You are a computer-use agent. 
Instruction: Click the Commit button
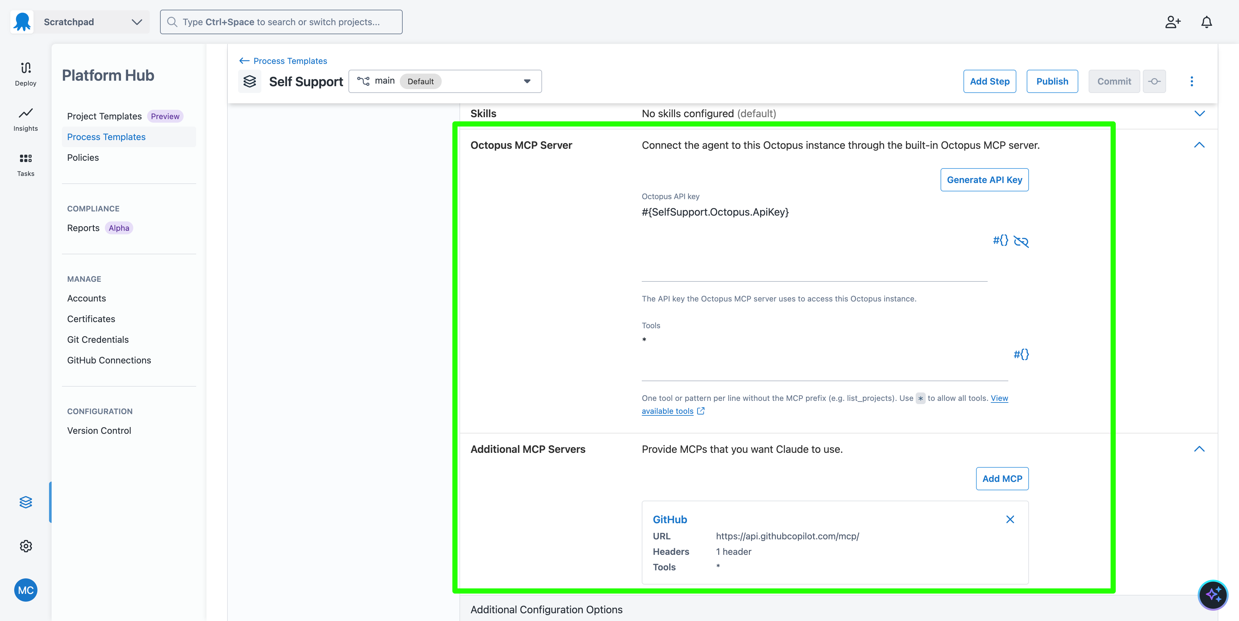pyautogui.click(x=1114, y=81)
